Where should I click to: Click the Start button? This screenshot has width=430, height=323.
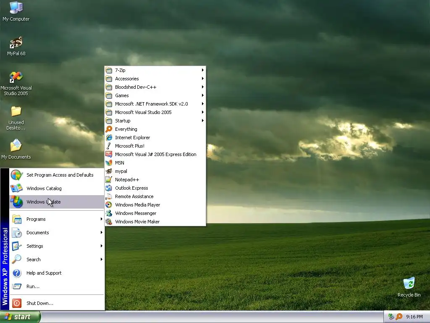[x=20, y=317]
